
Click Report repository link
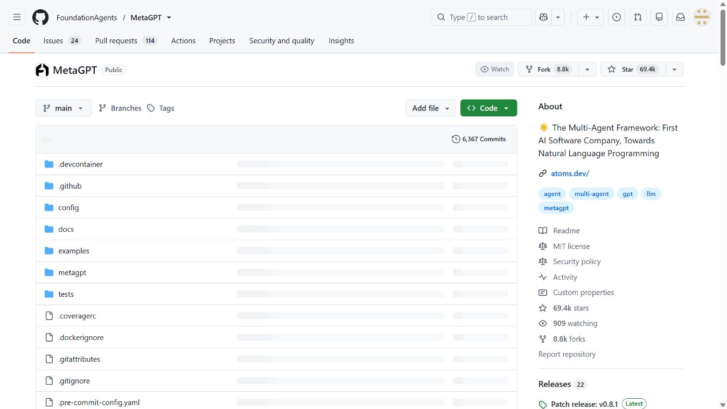[567, 354]
